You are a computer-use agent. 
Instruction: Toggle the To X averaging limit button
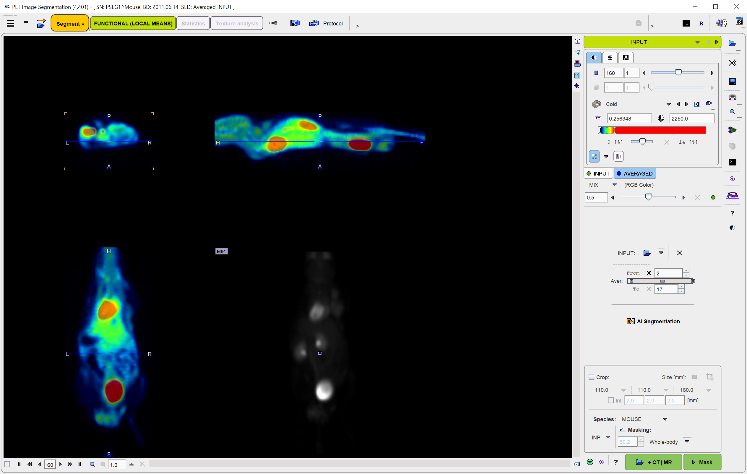[x=648, y=289]
